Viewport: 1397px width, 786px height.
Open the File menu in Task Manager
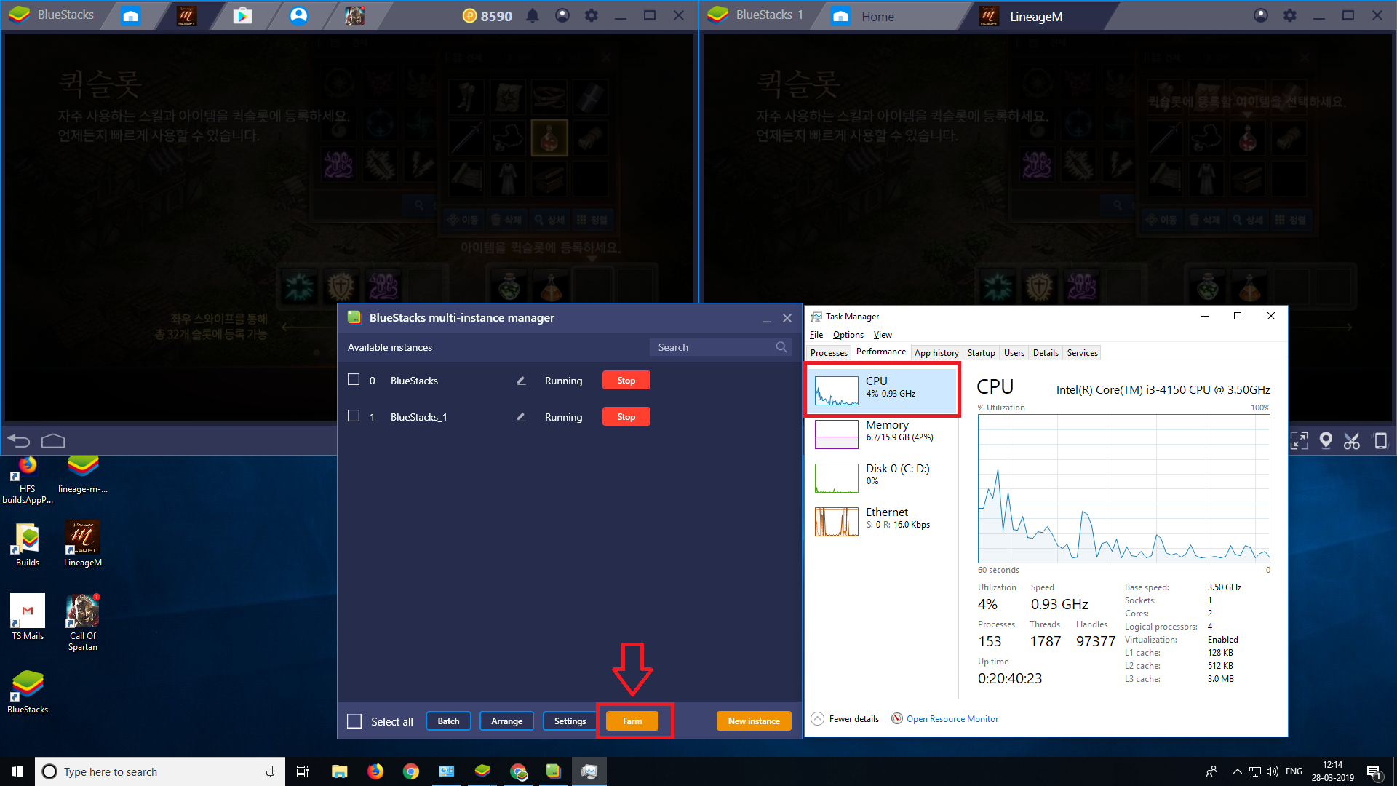(816, 335)
